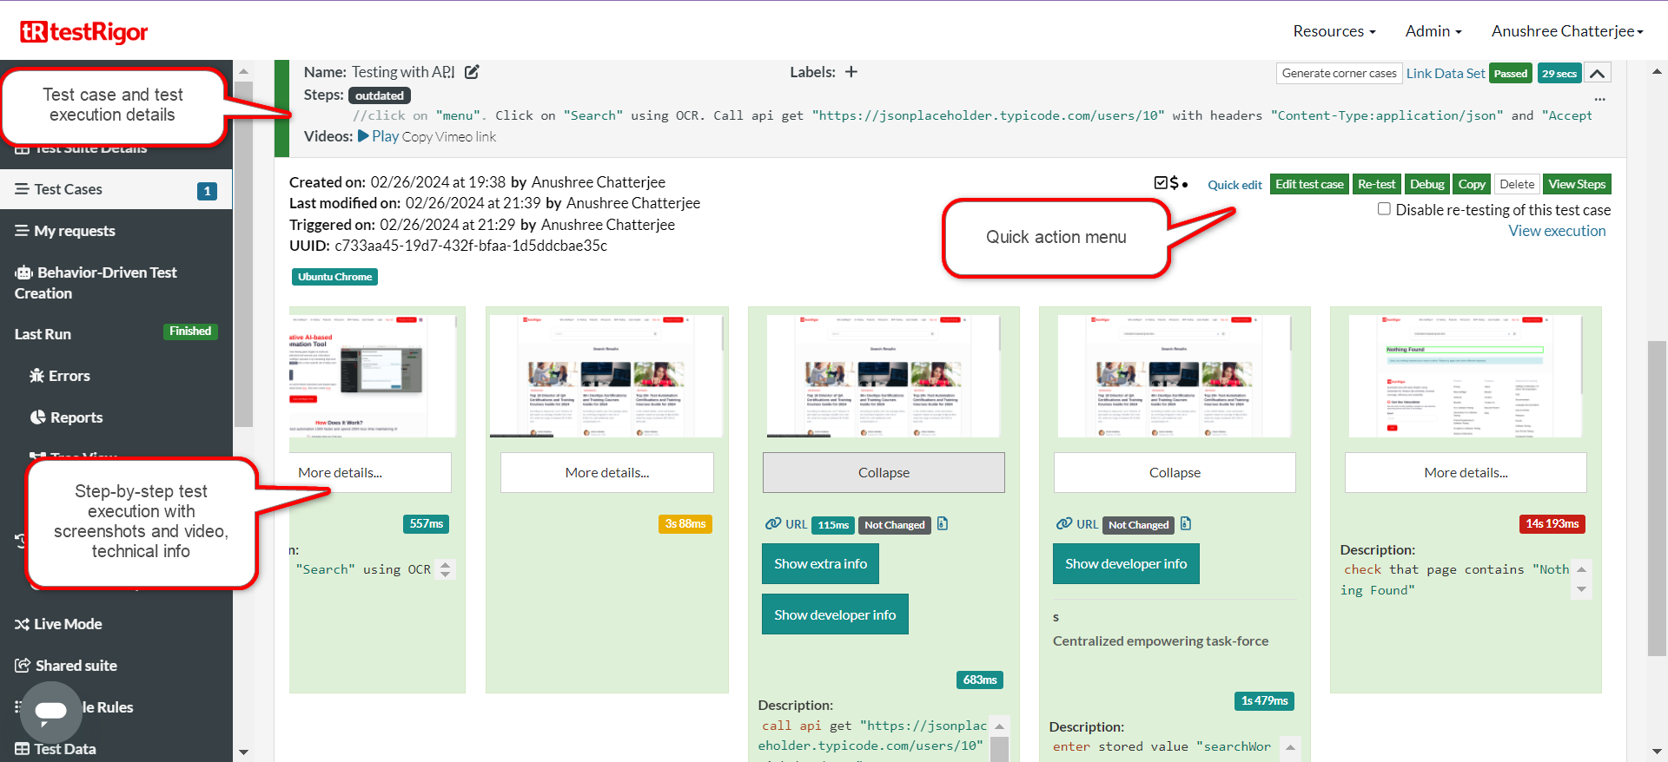Open the last screenshot thumbnail showing Nothing Found

(1466, 376)
